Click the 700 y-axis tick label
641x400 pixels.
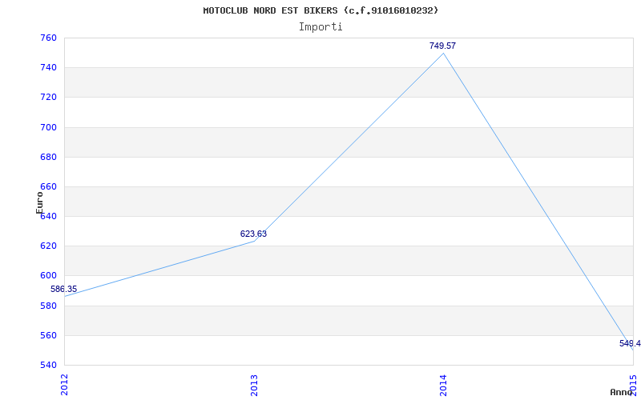point(48,127)
